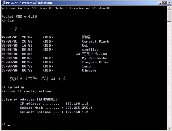Click the Subnet Mask 255.255.255.0 value

point(79,108)
